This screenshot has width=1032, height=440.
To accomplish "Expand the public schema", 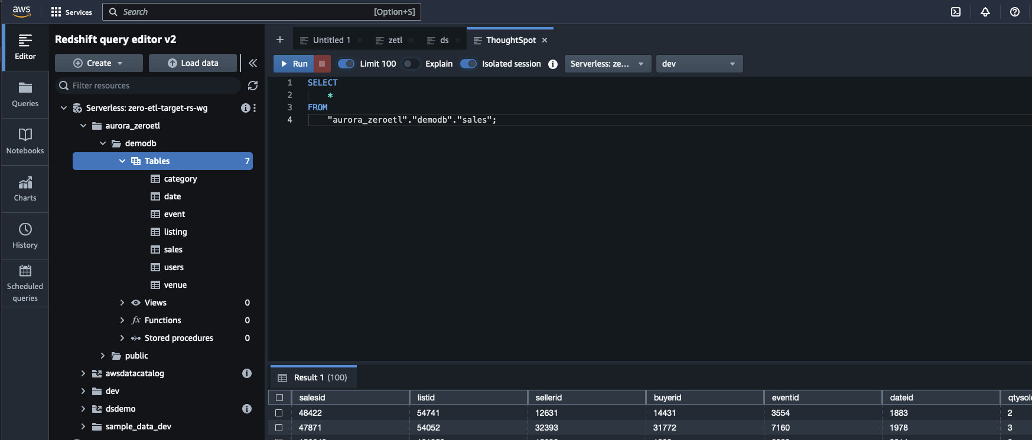I will pos(103,356).
